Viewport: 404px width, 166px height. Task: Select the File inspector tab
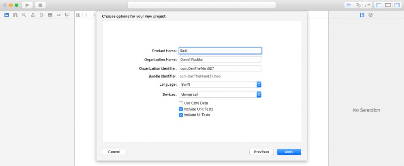point(362,15)
